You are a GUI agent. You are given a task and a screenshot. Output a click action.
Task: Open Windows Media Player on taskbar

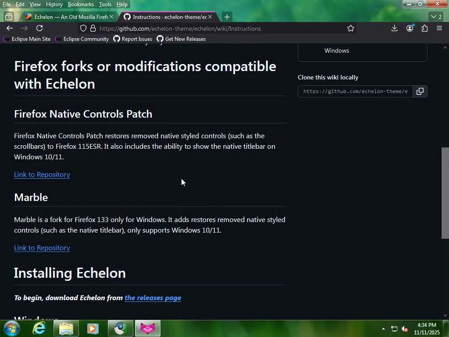(x=93, y=328)
